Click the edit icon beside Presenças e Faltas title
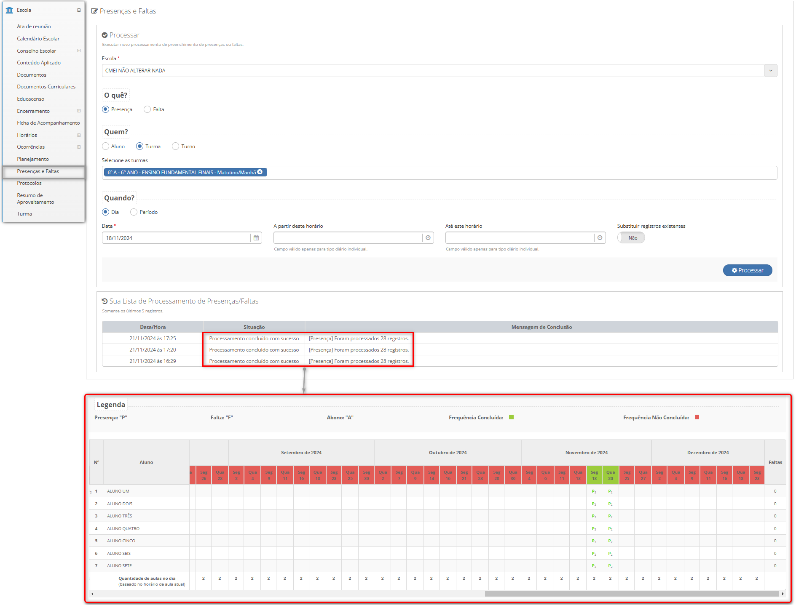The height and width of the screenshot is (605, 796). click(94, 11)
